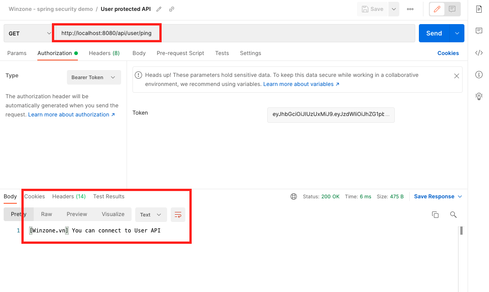489x292 pixels.
Task: Open the lightbulb related requests icon
Action: tap(479, 96)
